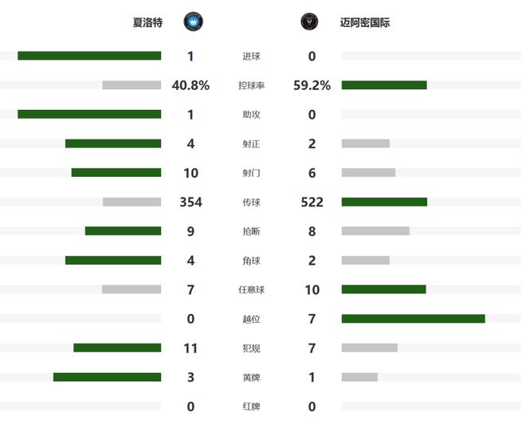Click the green 354 vs 522 passes bar for Miami
This screenshot has width=526, height=432.
[384, 202]
